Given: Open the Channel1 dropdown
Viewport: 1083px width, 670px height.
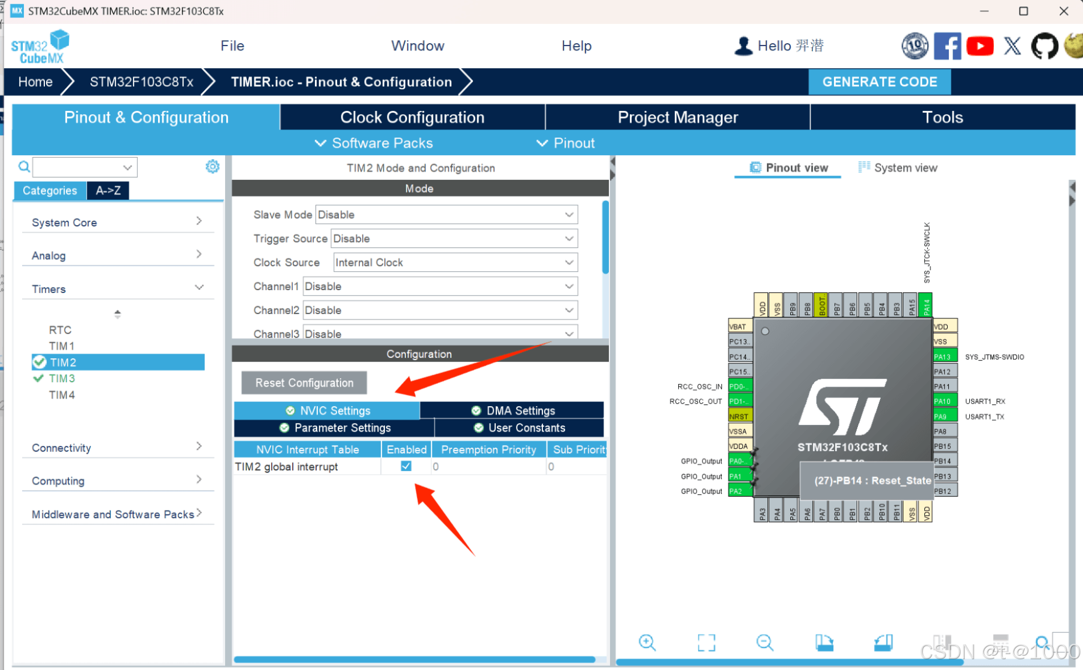Looking at the screenshot, I should coord(440,286).
